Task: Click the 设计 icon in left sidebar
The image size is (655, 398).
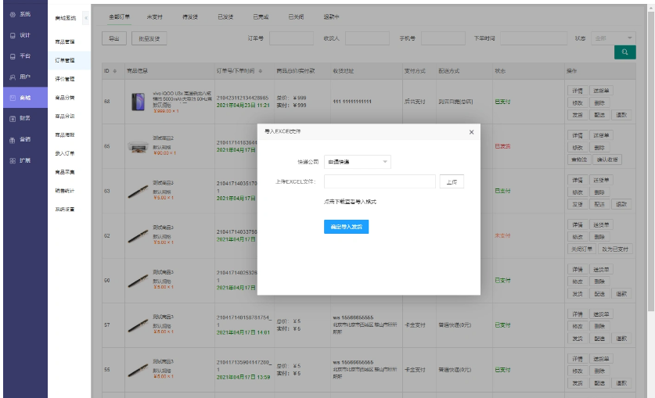Action: point(13,36)
